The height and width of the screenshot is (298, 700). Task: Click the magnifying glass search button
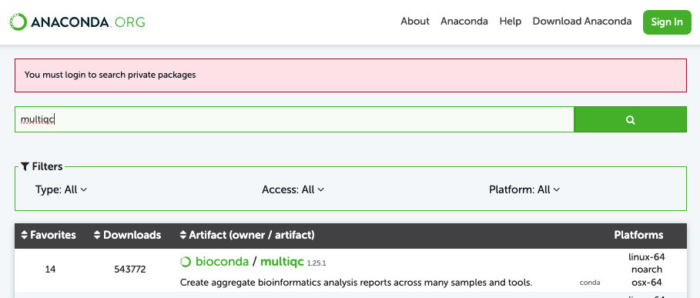point(630,119)
